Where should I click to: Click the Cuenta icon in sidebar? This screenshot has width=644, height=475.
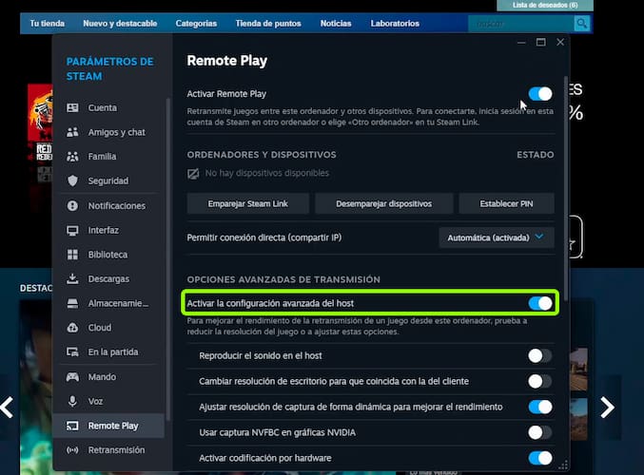(x=72, y=107)
